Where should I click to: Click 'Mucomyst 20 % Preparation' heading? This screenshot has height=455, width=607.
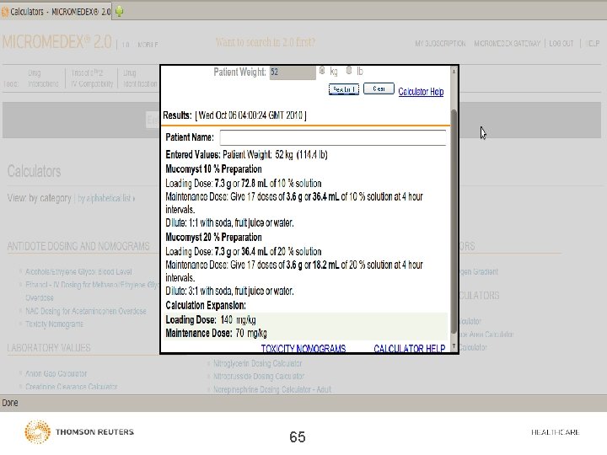pyautogui.click(x=213, y=237)
